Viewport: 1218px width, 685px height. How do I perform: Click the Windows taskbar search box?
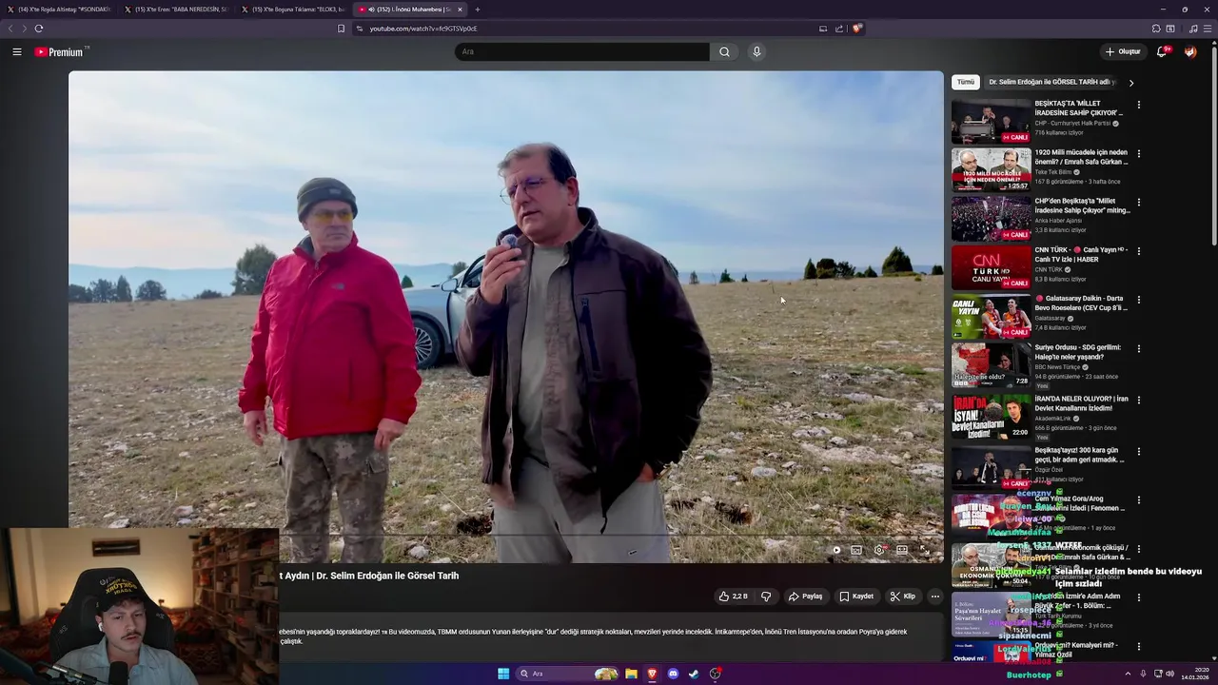[x=569, y=674]
